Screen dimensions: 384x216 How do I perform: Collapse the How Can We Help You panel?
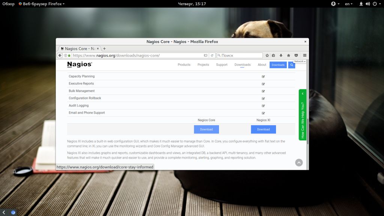pyautogui.click(x=303, y=93)
